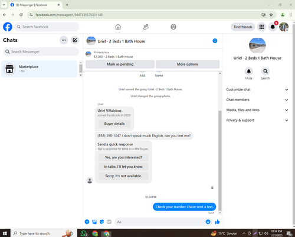Open the Chats options ellipsis button
This screenshot has width=295, height=237.
tap(64, 40)
